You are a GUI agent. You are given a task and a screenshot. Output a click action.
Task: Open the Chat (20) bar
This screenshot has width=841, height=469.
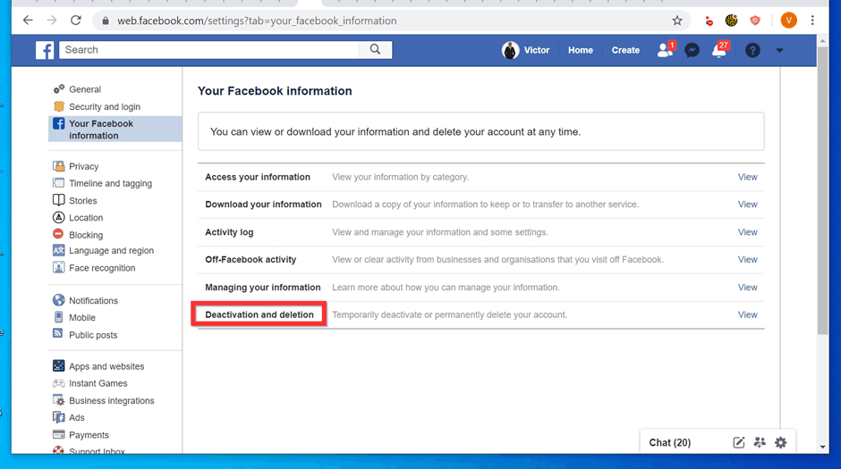670,443
